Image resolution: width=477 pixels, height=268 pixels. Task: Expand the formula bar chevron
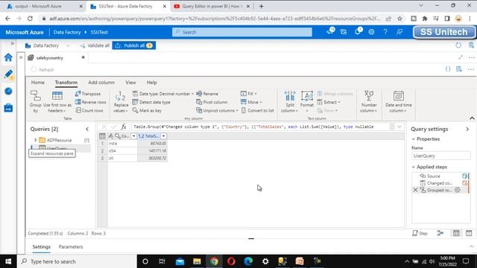399,127
